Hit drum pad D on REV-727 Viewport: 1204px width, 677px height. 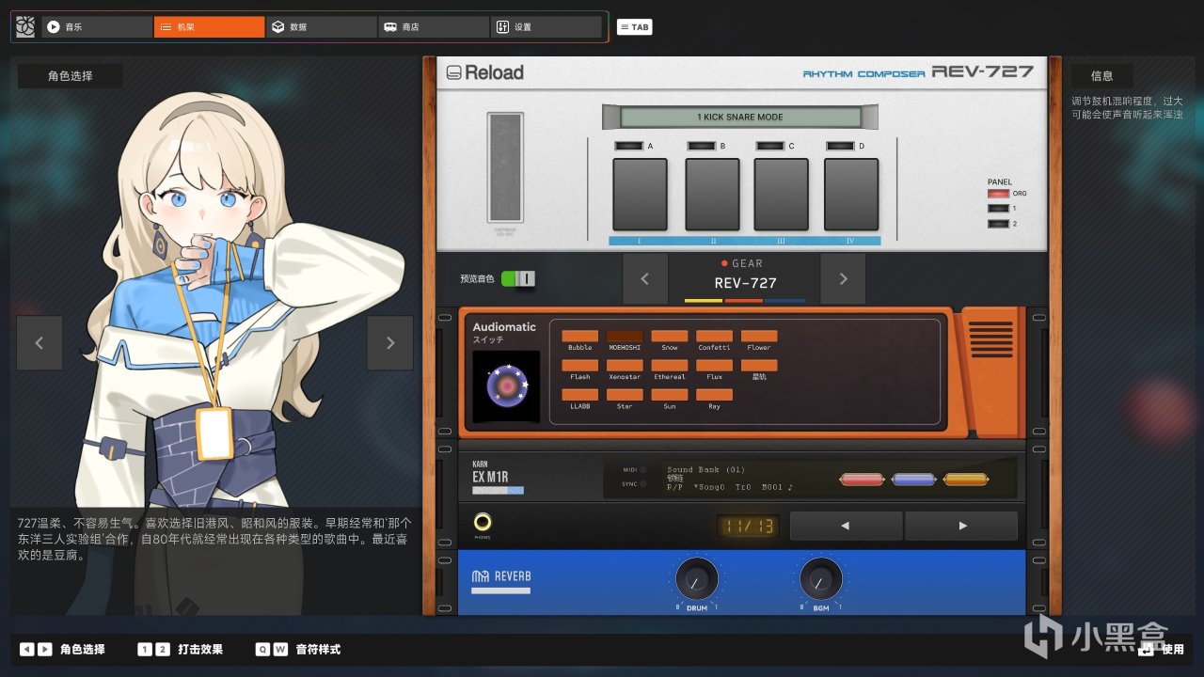852,194
